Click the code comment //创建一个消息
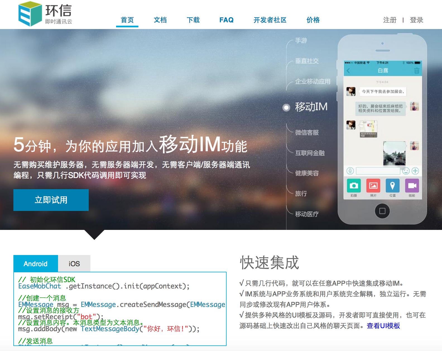This screenshot has width=442, height=351. (x=42, y=298)
